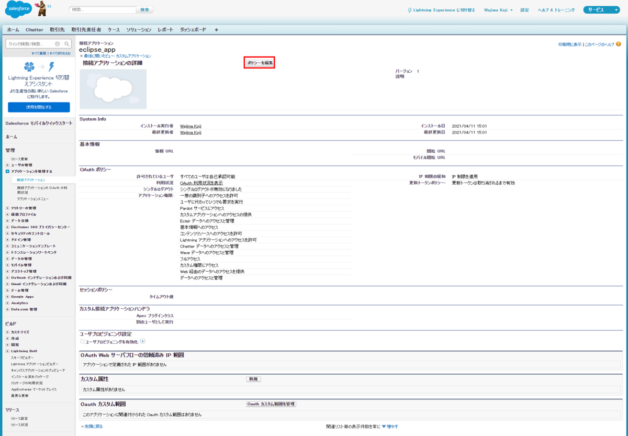The image size is (628, 436).
Task: Click the 設定 link in the header
Action: (524, 10)
